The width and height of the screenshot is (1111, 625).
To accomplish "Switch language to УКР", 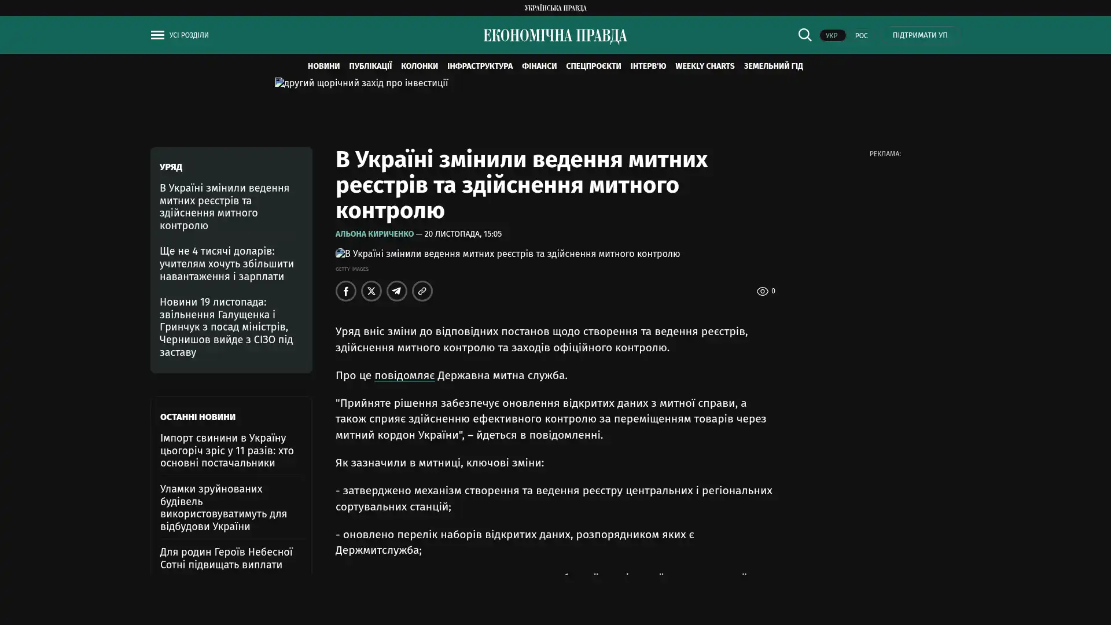I will pyautogui.click(x=832, y=35).
